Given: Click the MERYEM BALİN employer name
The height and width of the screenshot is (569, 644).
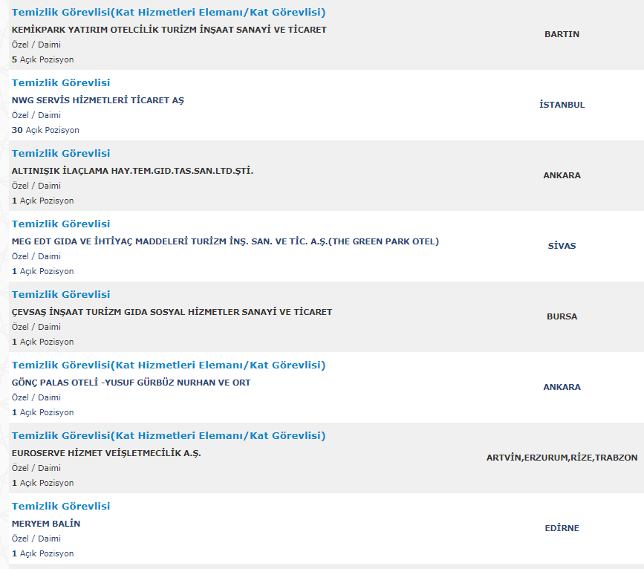Looking at the screenshot, I should coord(46,524).
